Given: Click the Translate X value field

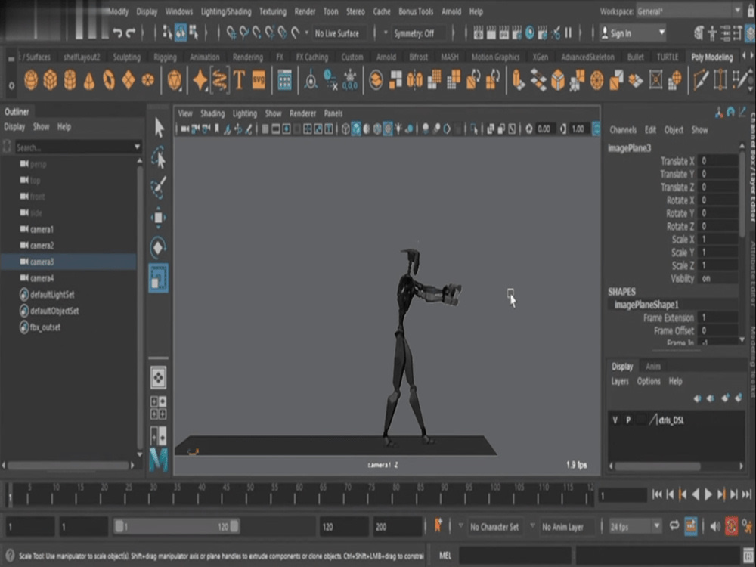Looking at the screenshot, I should [718, 160].
